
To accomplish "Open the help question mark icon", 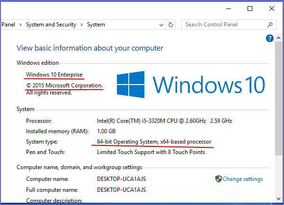I will coord(270,38).
